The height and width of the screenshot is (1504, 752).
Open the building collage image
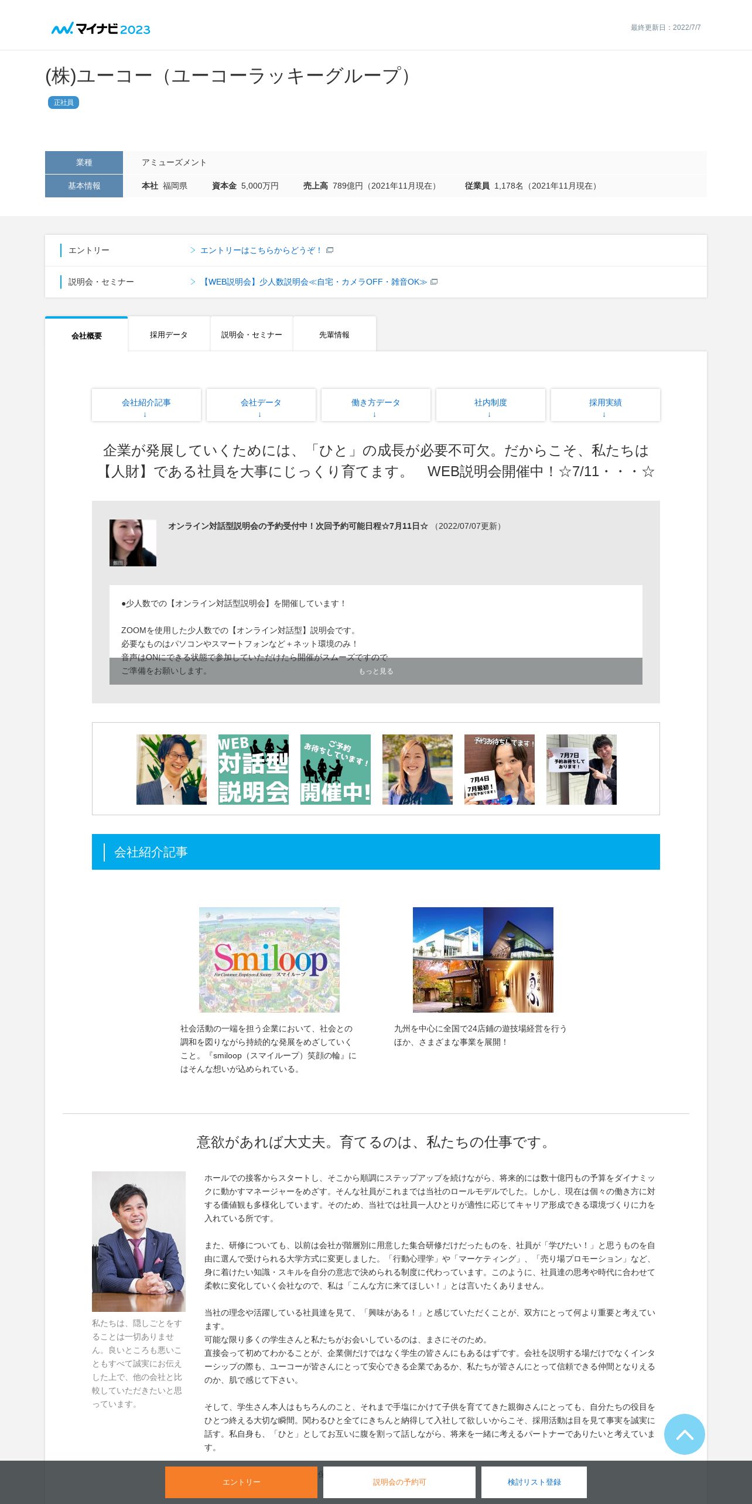pyautogui.click(x=483, y=960)
